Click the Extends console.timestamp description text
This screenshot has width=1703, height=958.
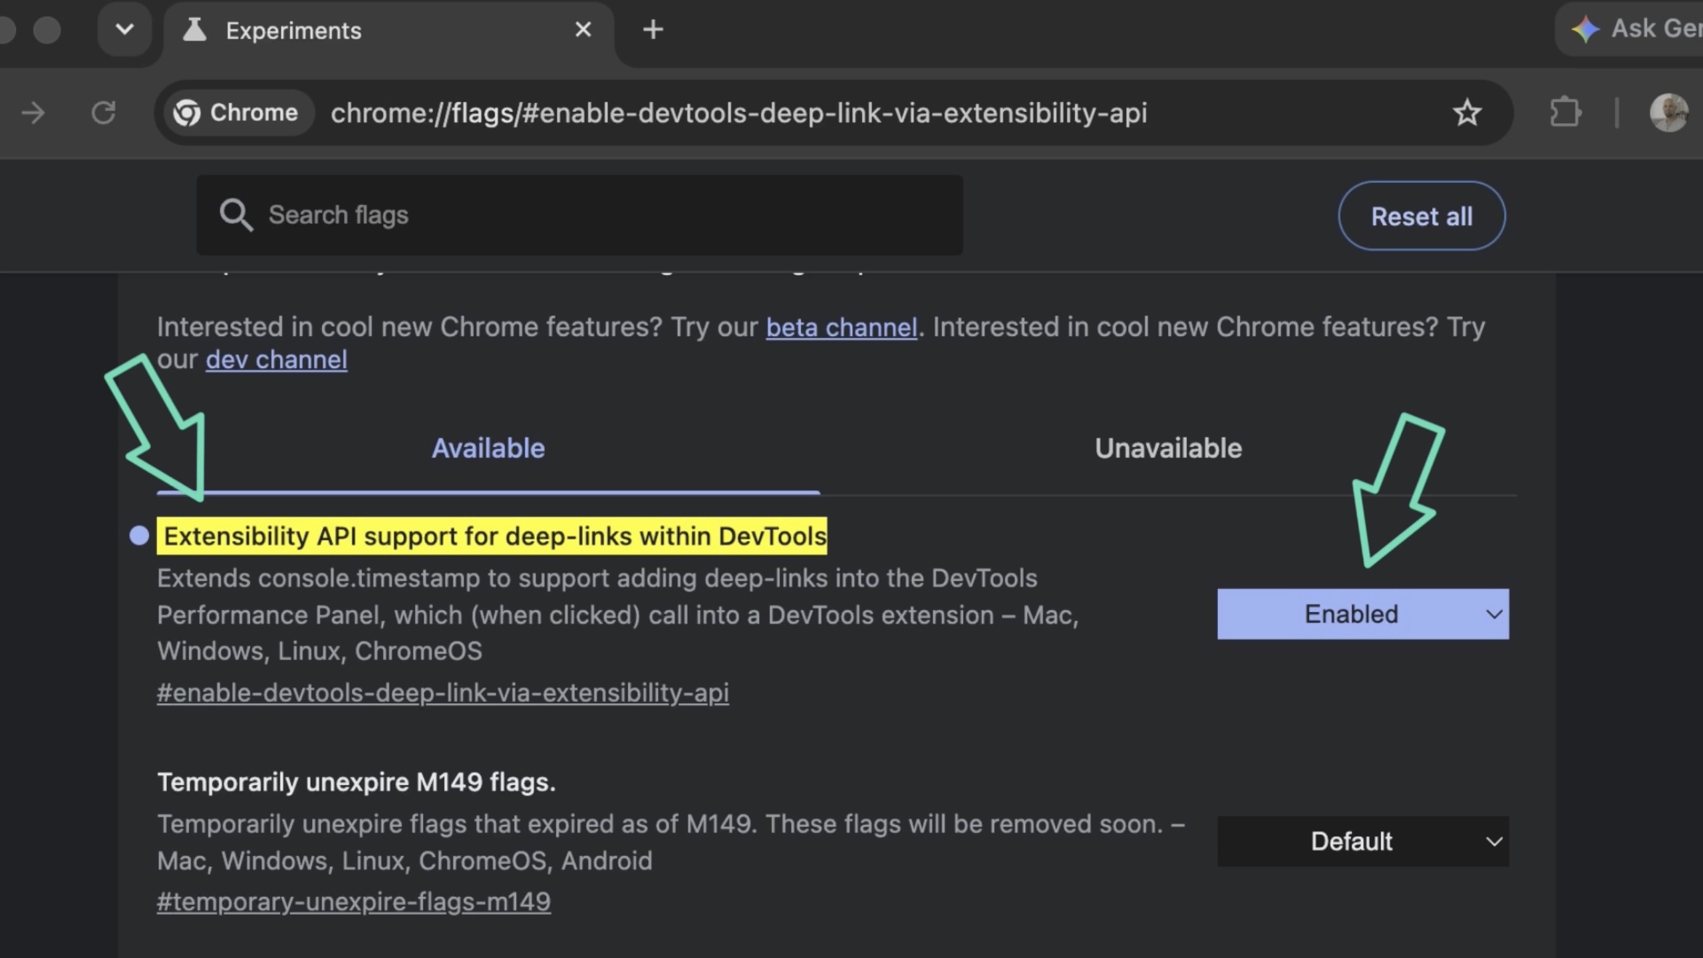(x=618, y=615)
